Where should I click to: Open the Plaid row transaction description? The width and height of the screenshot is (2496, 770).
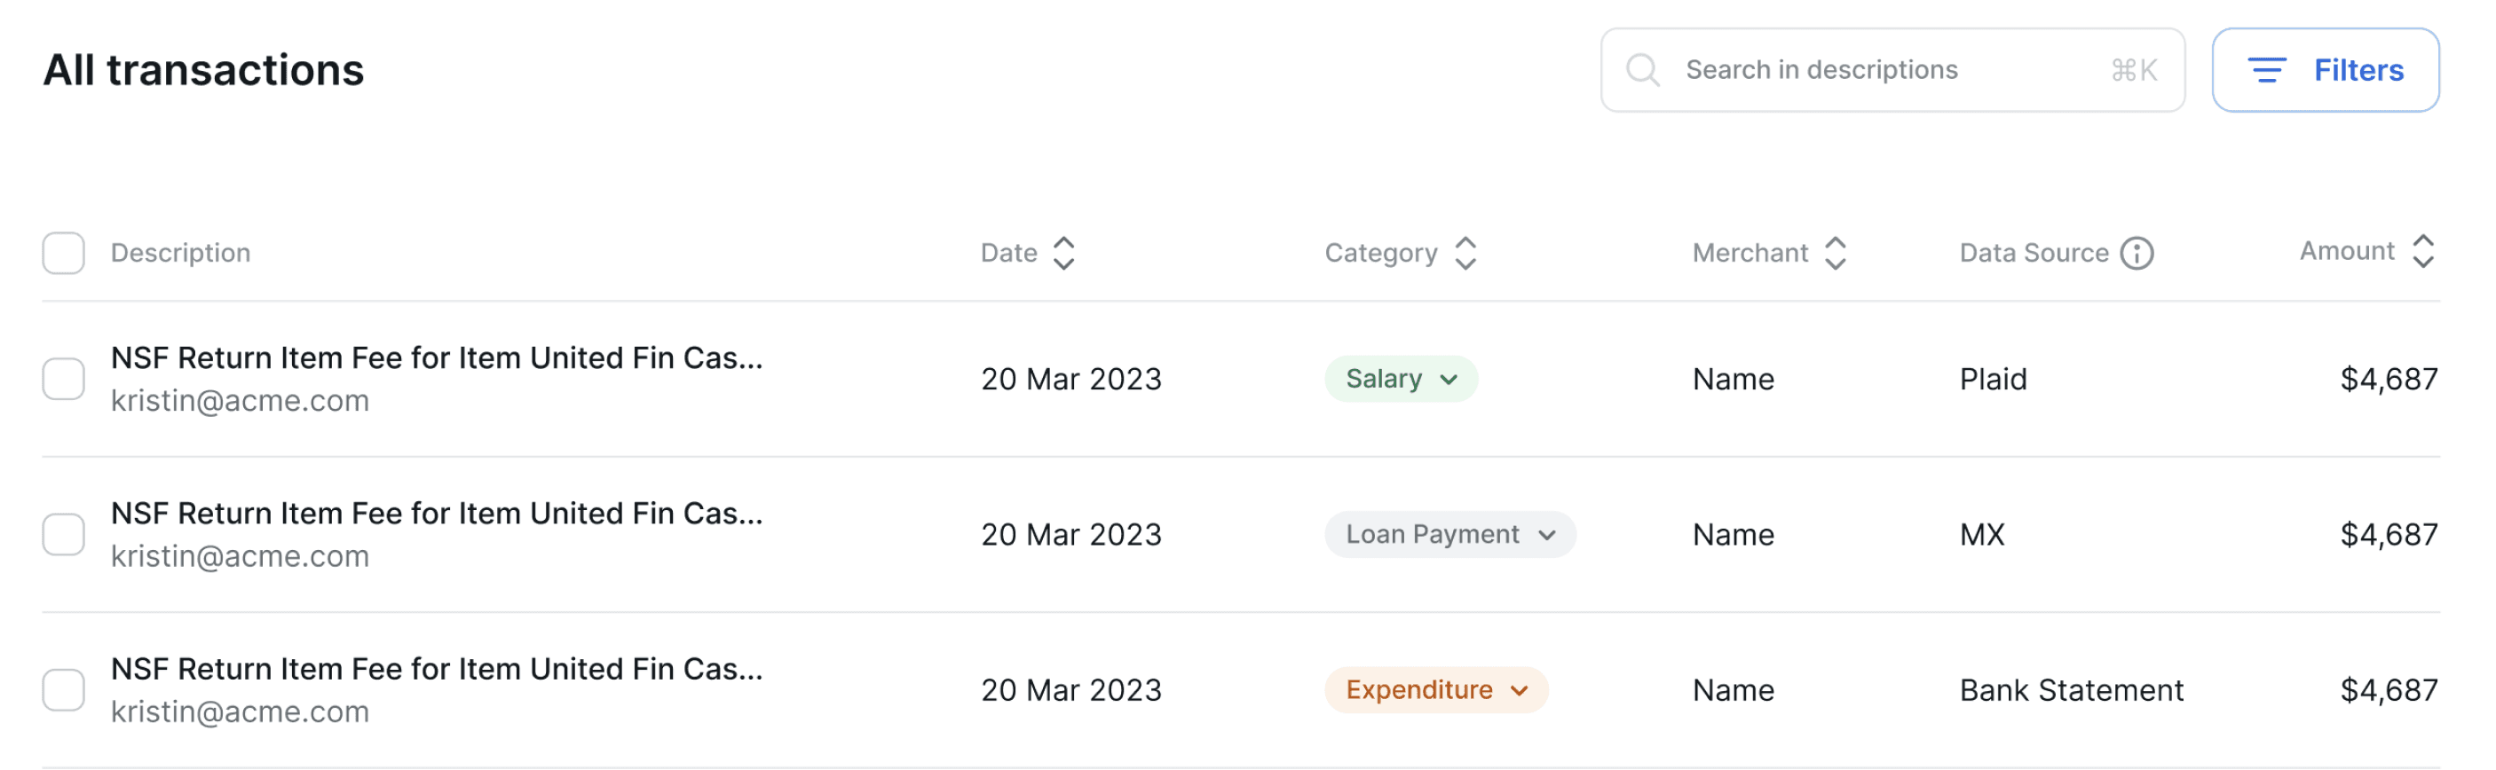436,358
